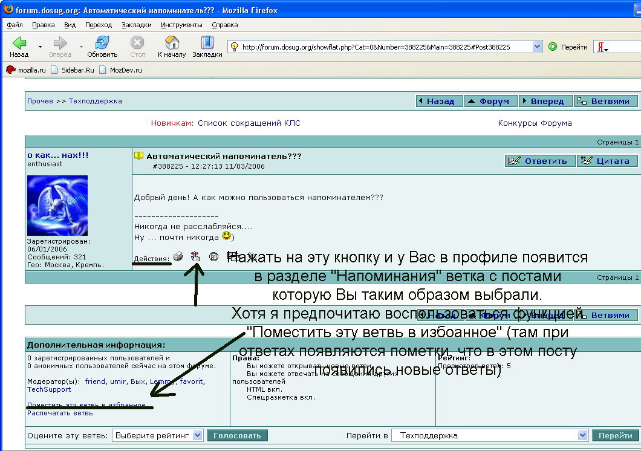
Task: Open the Закладки (Bookmarks) toolbar icon
Action: click(207, 46)
